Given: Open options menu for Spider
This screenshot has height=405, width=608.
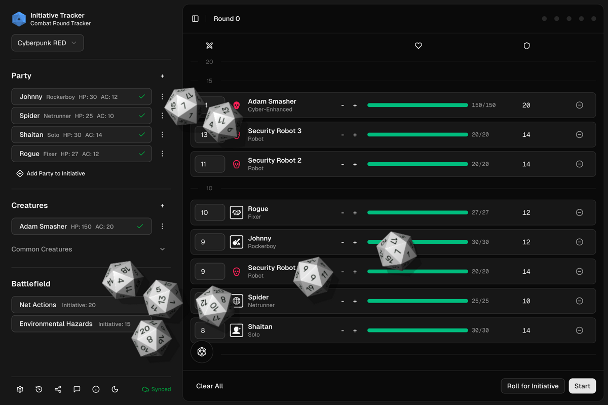Looking at the screenshot, I should 163,116.
